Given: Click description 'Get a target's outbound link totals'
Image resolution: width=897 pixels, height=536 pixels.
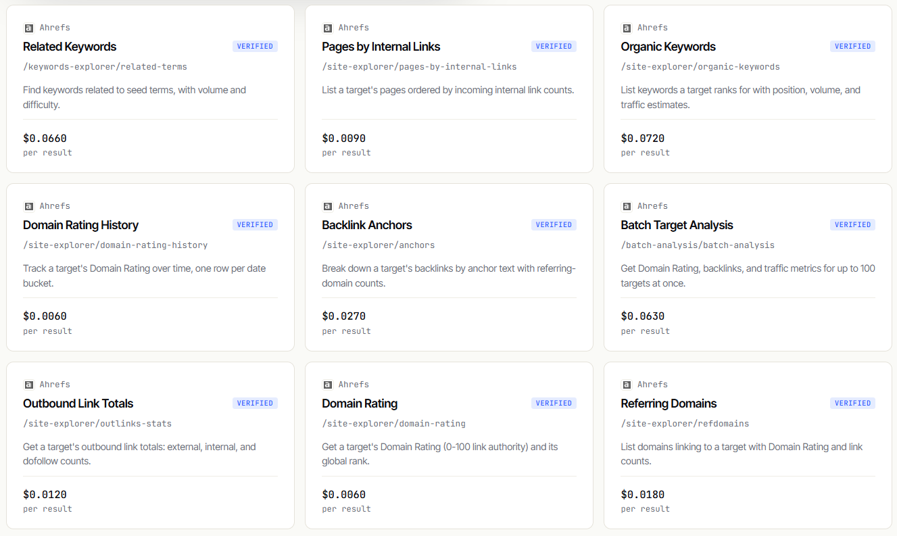Looking at the screenshot, I should tap(139, 454).
